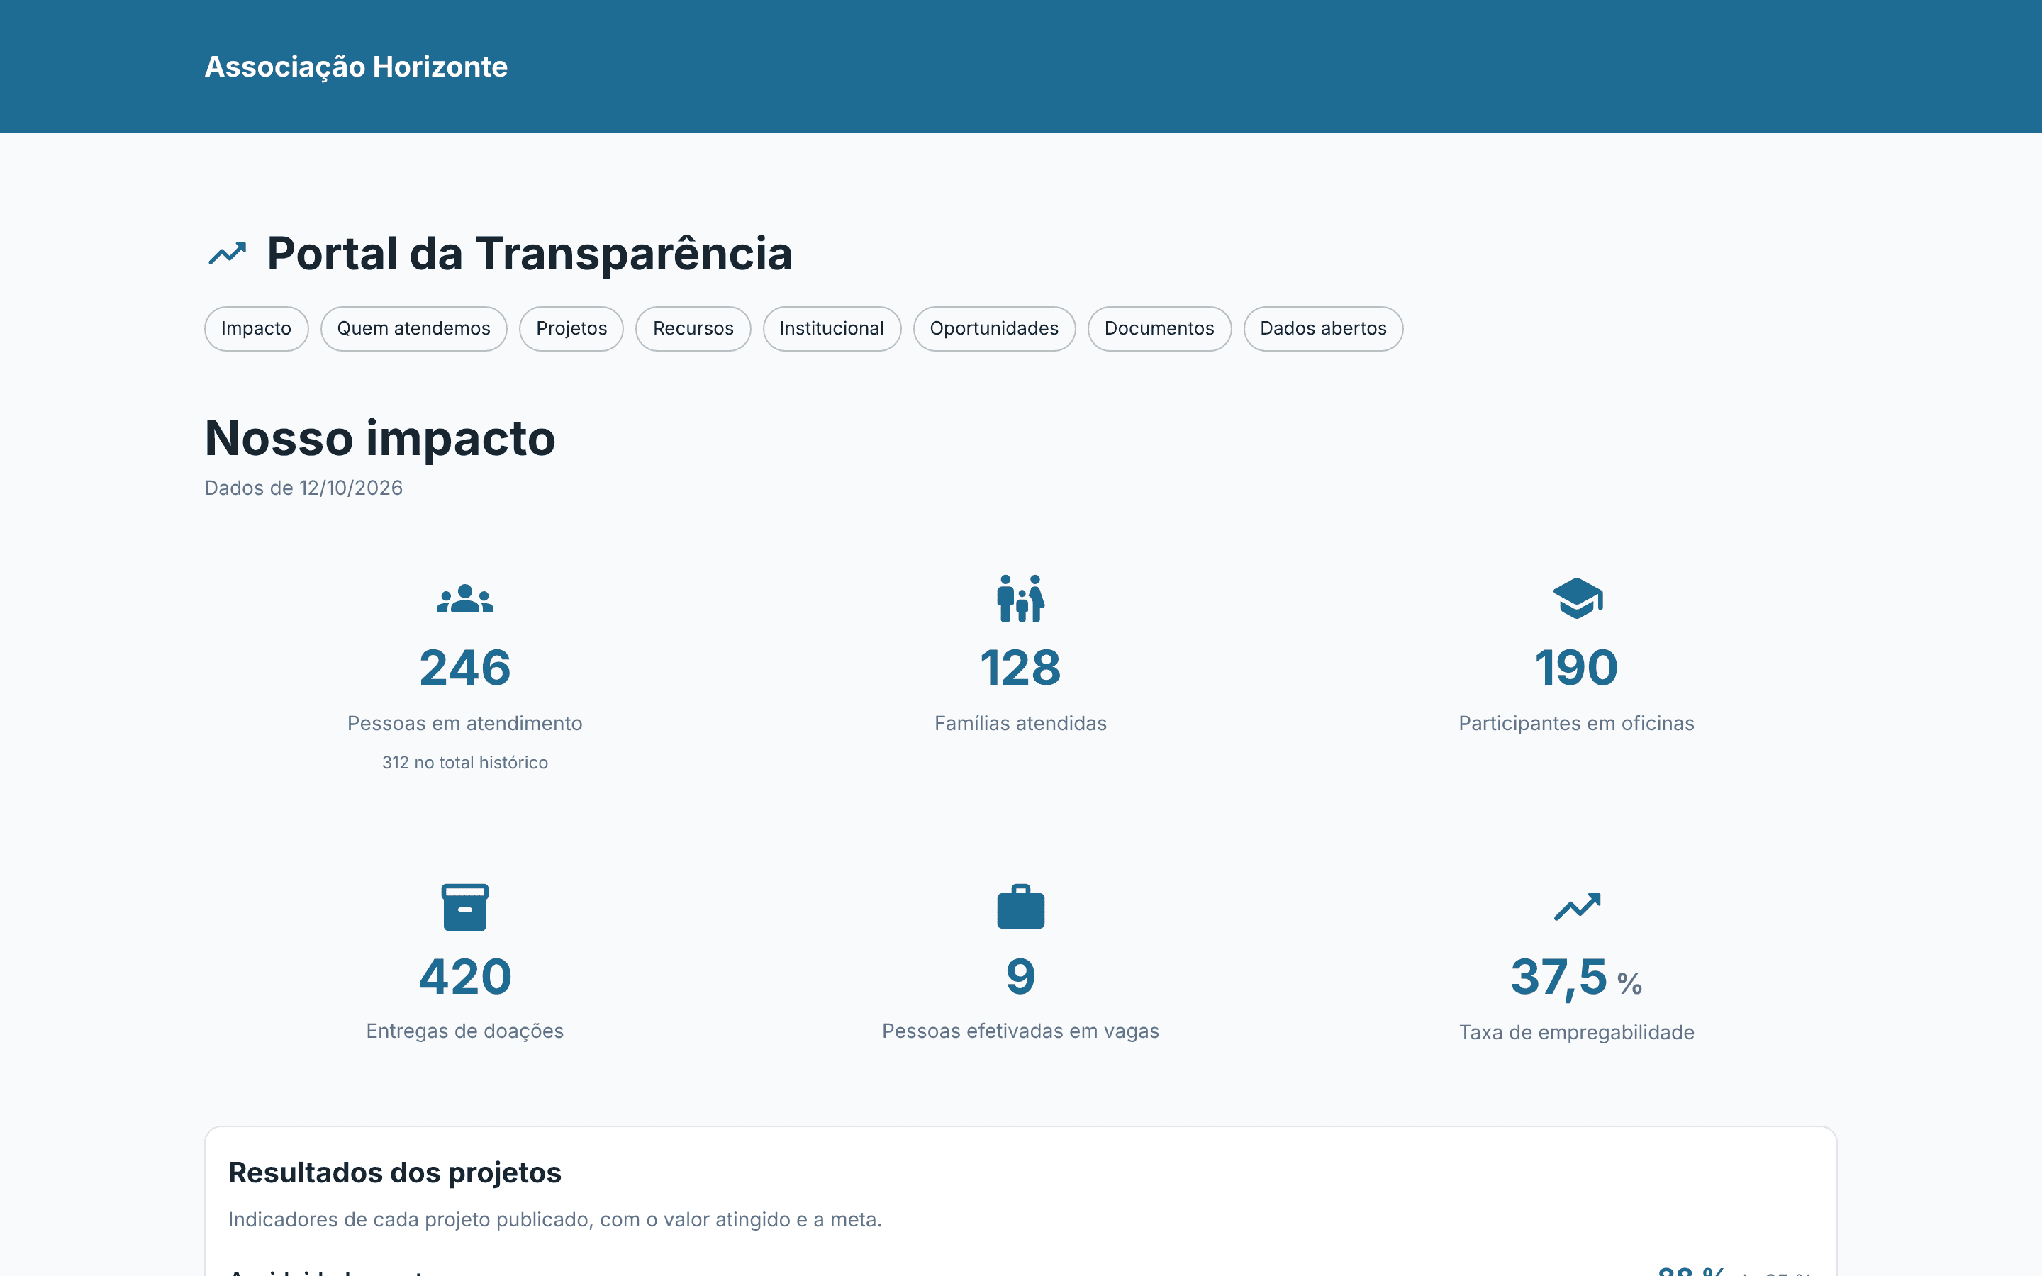2042x1276 pixels.
Task: Click the briefcase icon above 9
Action: 1020,907
